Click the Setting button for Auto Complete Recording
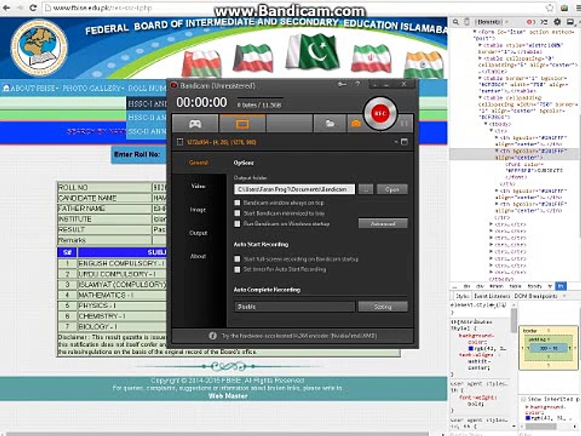Image resolution: width=581 pixels, height=436 pixels. pos(382,306)
